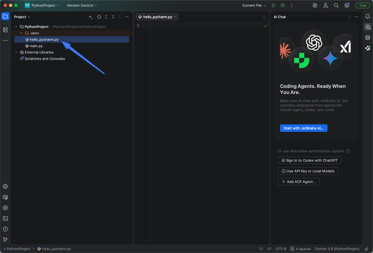
Task: Select hello_pycharm.py in project tree
Action: (72, 39)
